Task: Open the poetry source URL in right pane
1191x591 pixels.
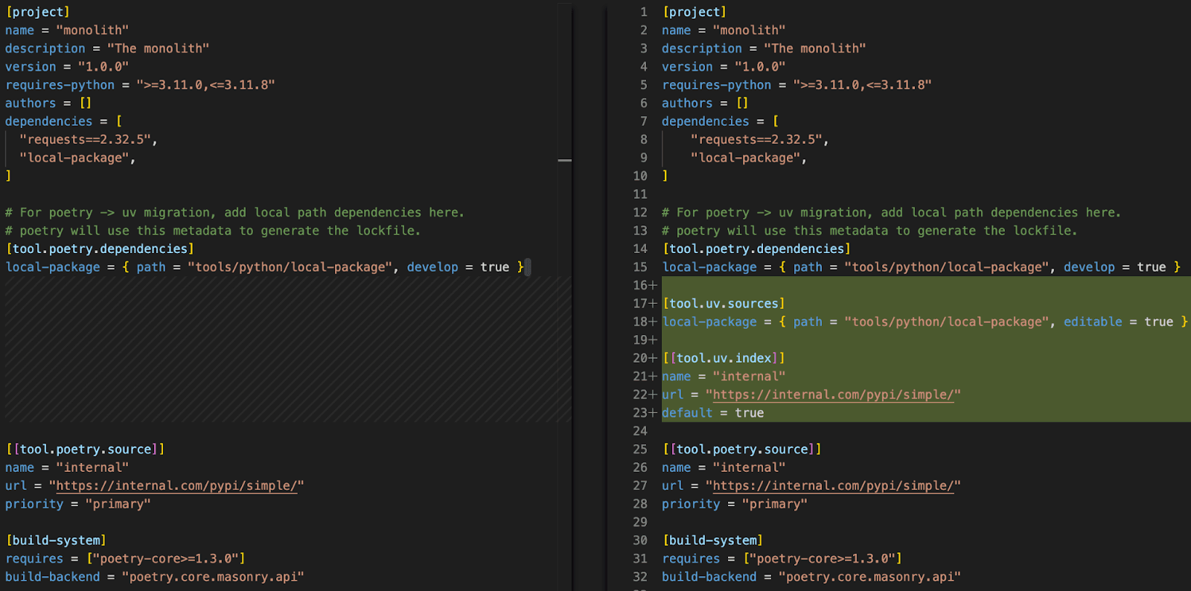Action: point(833,485)
